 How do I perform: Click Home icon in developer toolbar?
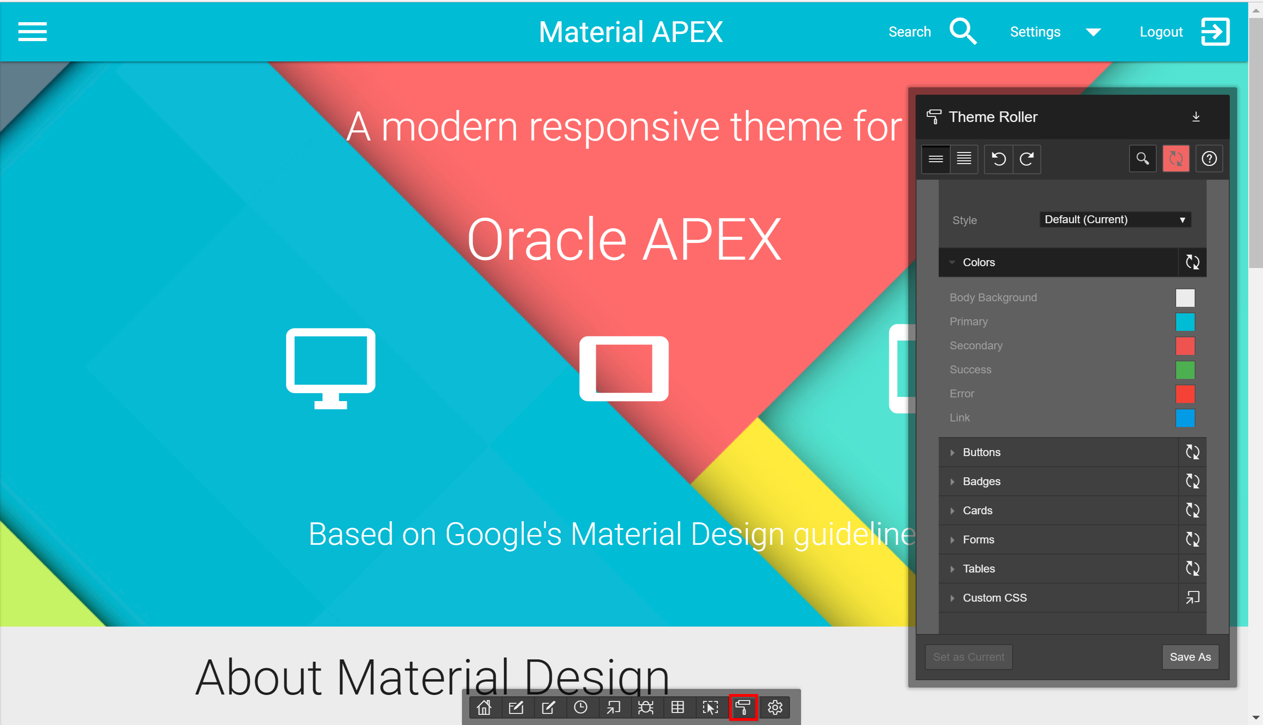pos(484,707)
